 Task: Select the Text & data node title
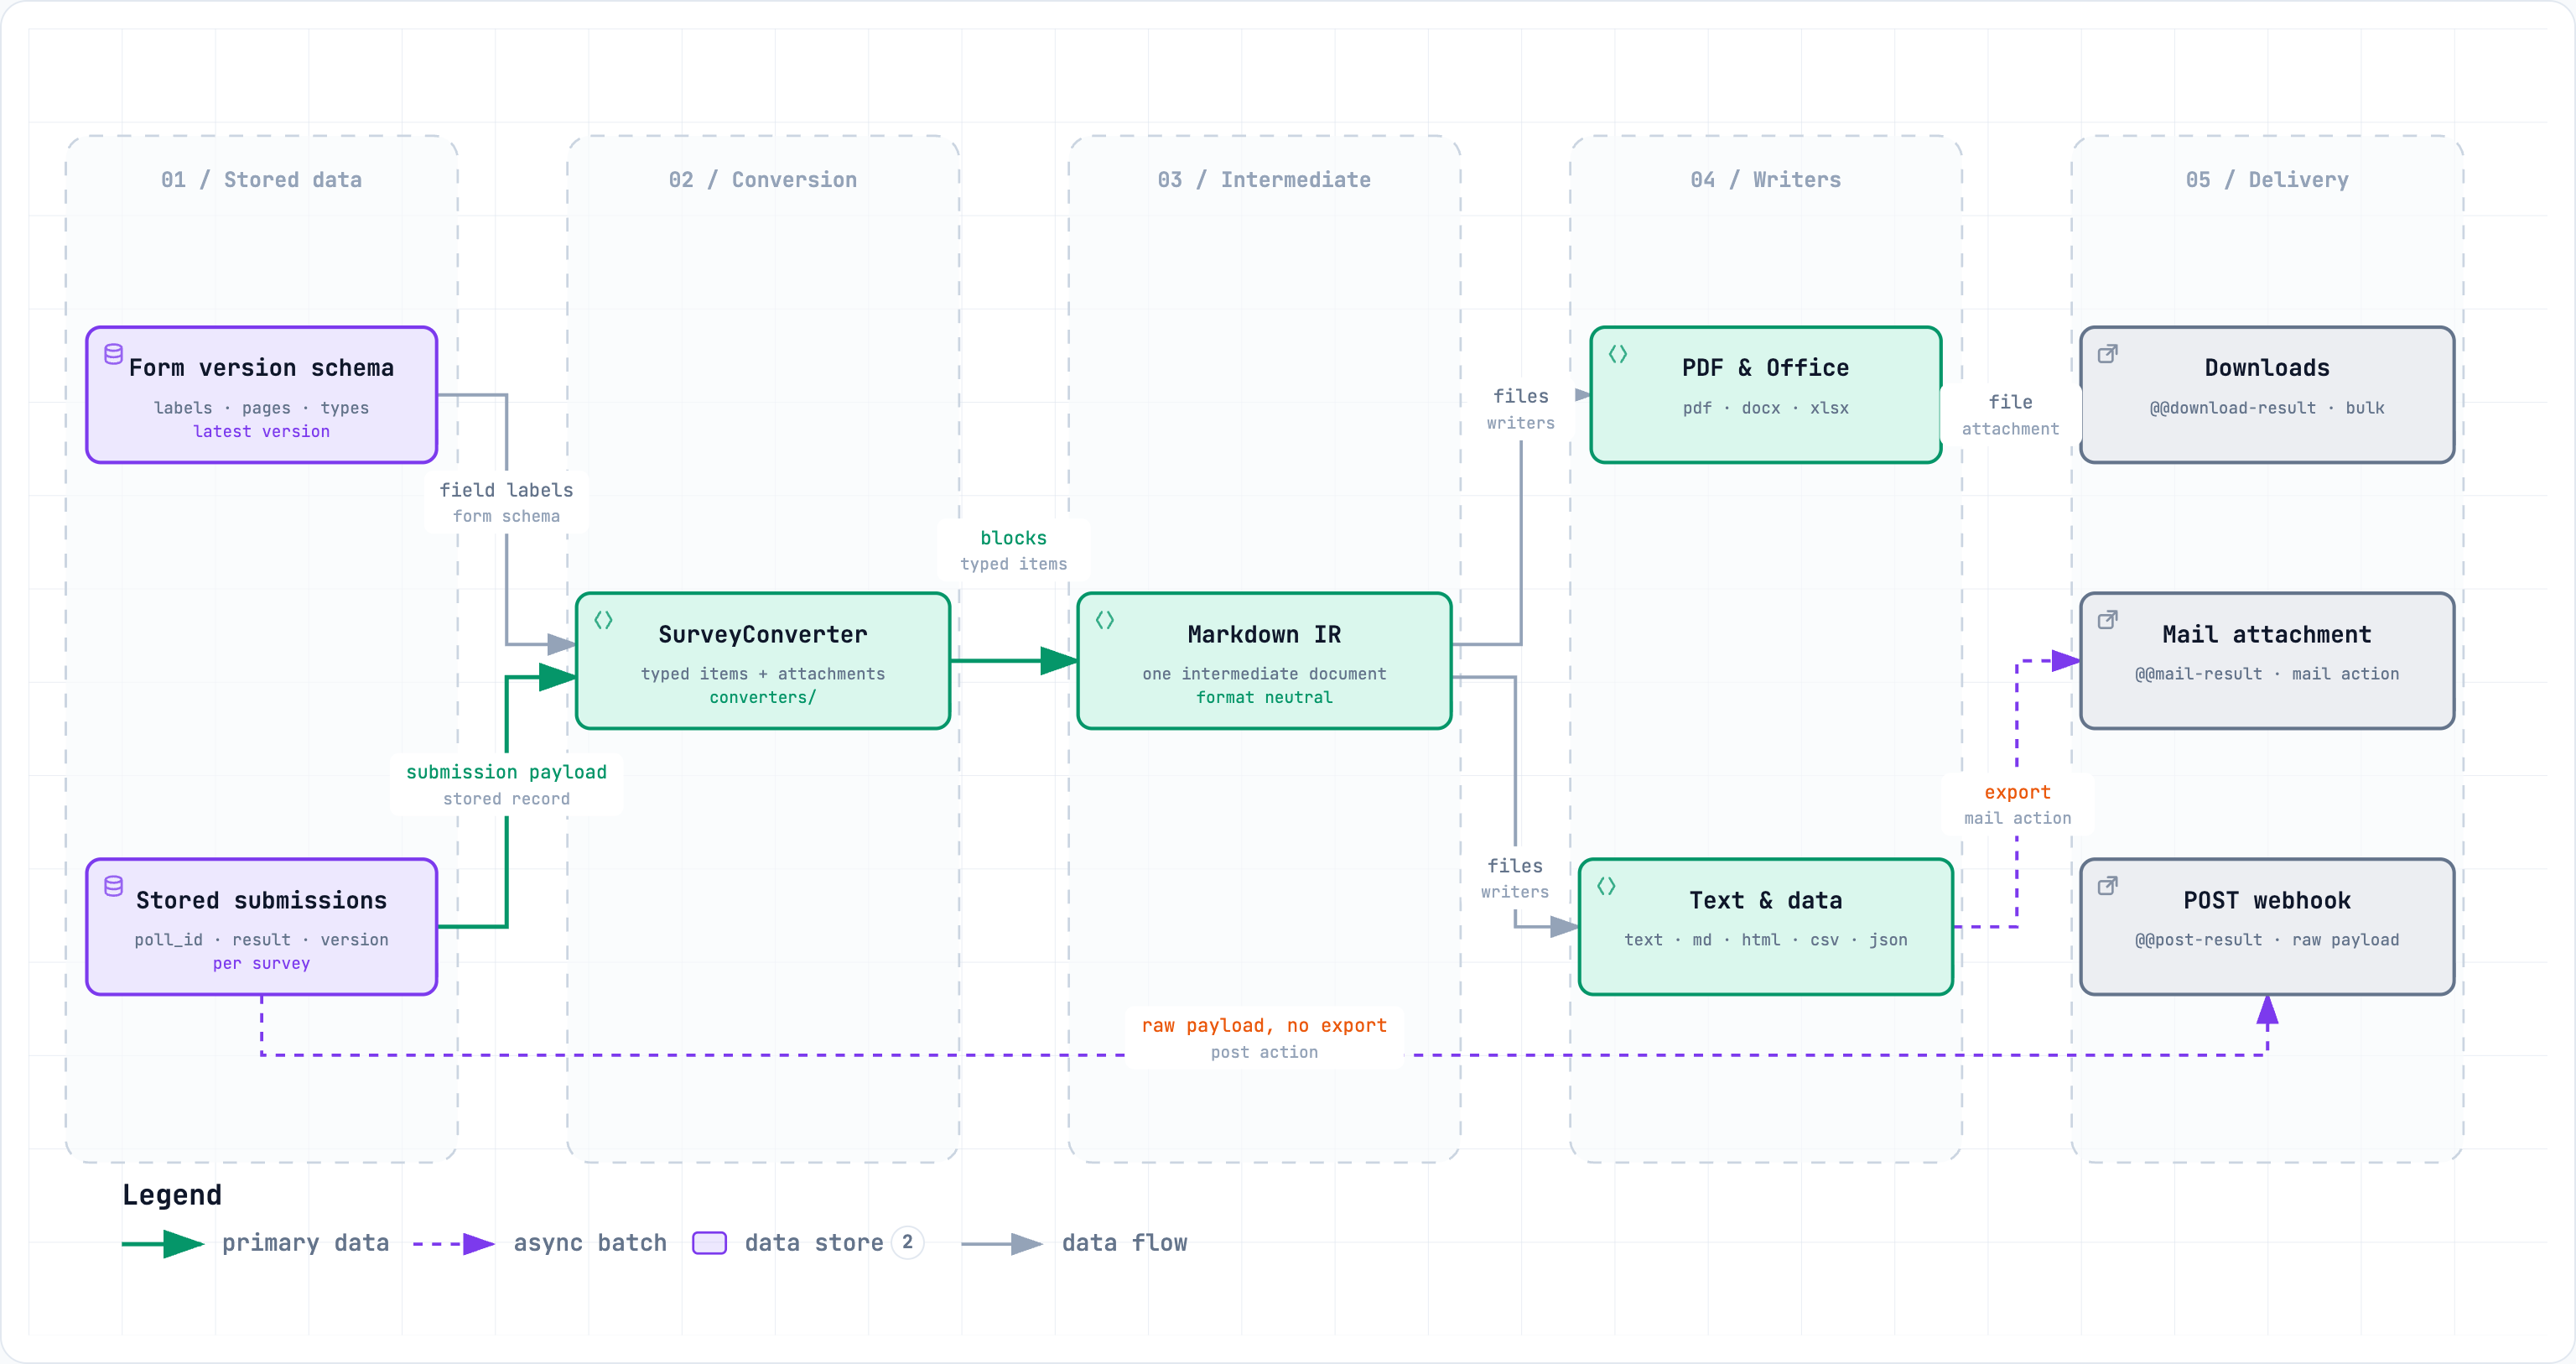(x=1765, y=901)
